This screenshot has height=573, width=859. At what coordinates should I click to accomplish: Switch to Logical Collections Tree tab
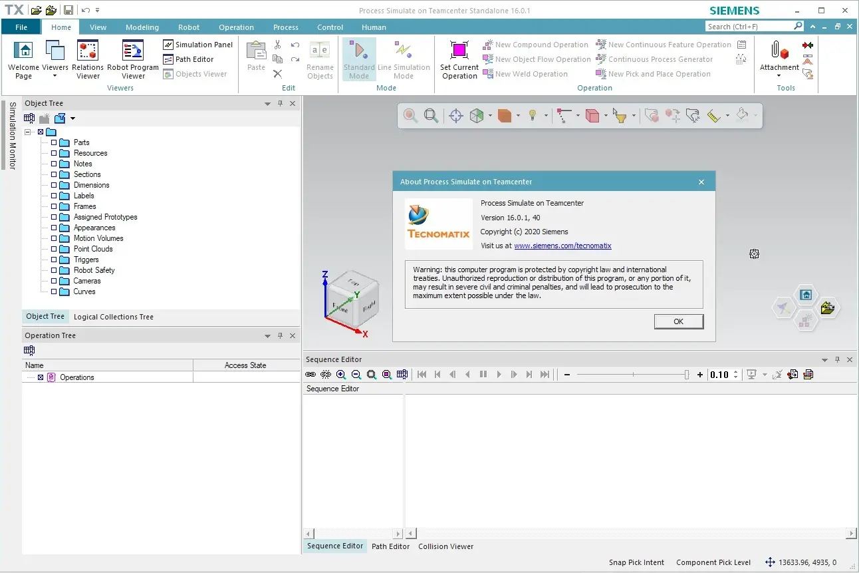[114, 317]
